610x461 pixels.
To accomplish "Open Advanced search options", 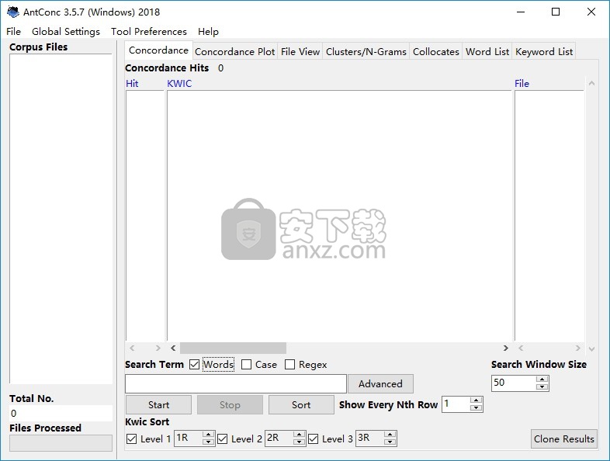I will coord(380,384).
